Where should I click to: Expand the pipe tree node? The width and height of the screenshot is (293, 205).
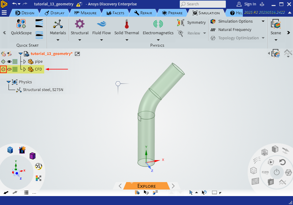[25, 62]
